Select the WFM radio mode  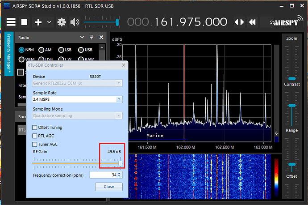coord(21,59)
